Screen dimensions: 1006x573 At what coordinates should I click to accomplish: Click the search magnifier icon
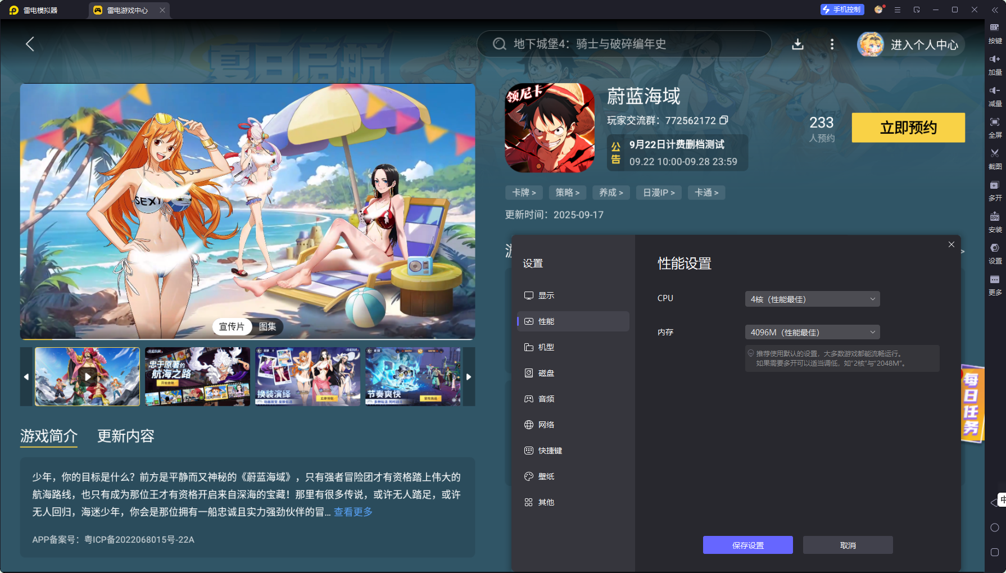click(x=499, y=44)
